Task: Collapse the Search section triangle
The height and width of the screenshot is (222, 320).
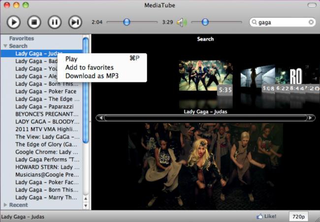Action: click(x=5, y=46)
